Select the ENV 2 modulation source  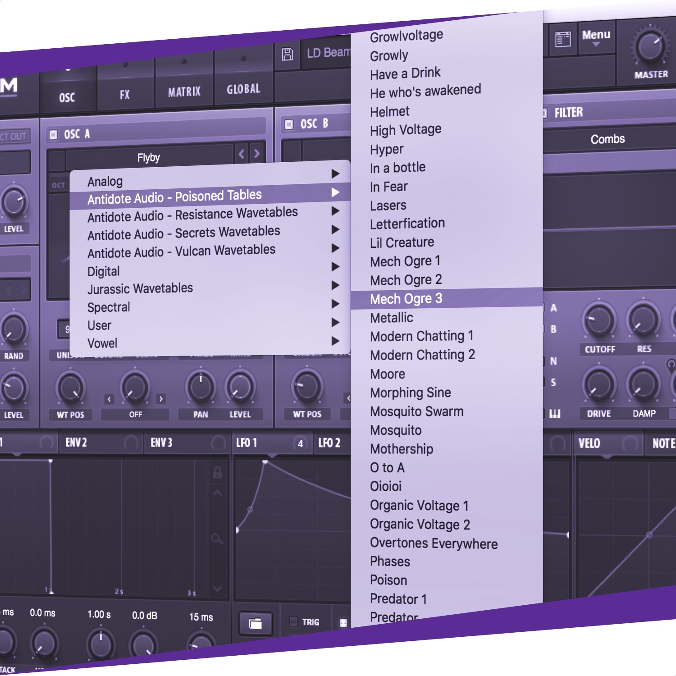point(77,443)
